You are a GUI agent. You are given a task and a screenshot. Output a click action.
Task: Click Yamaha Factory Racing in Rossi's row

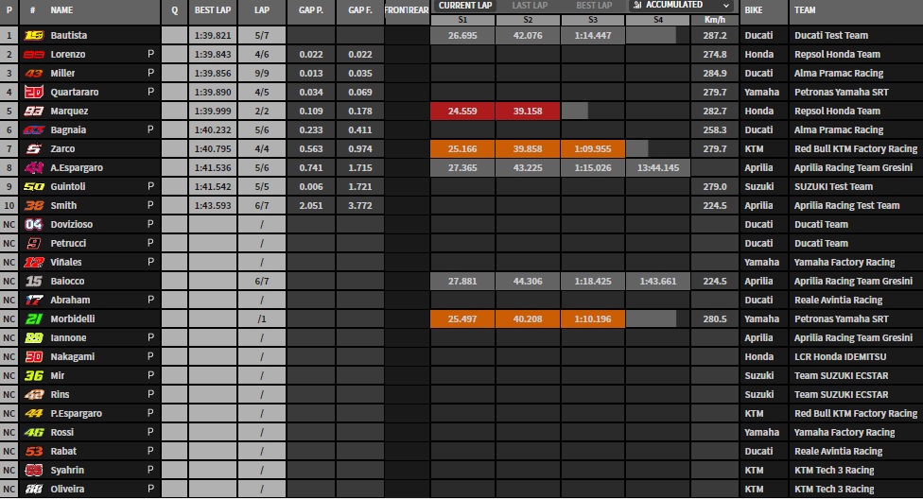845,432
